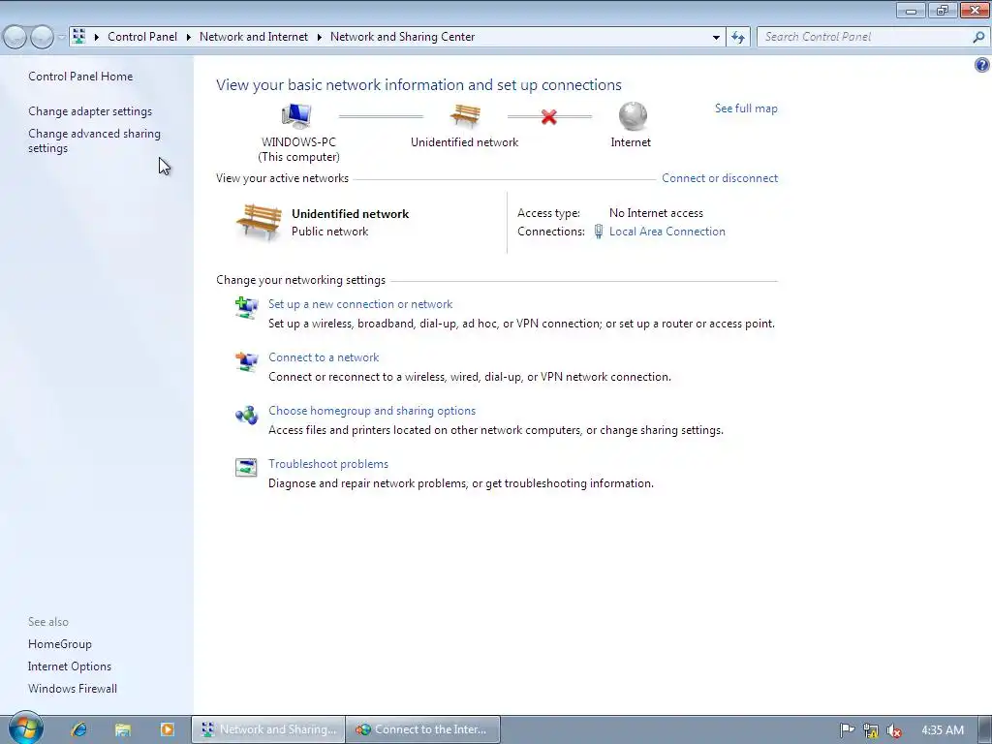
Task: Go forward with the Forward arrow button
Action: (42, 38)
